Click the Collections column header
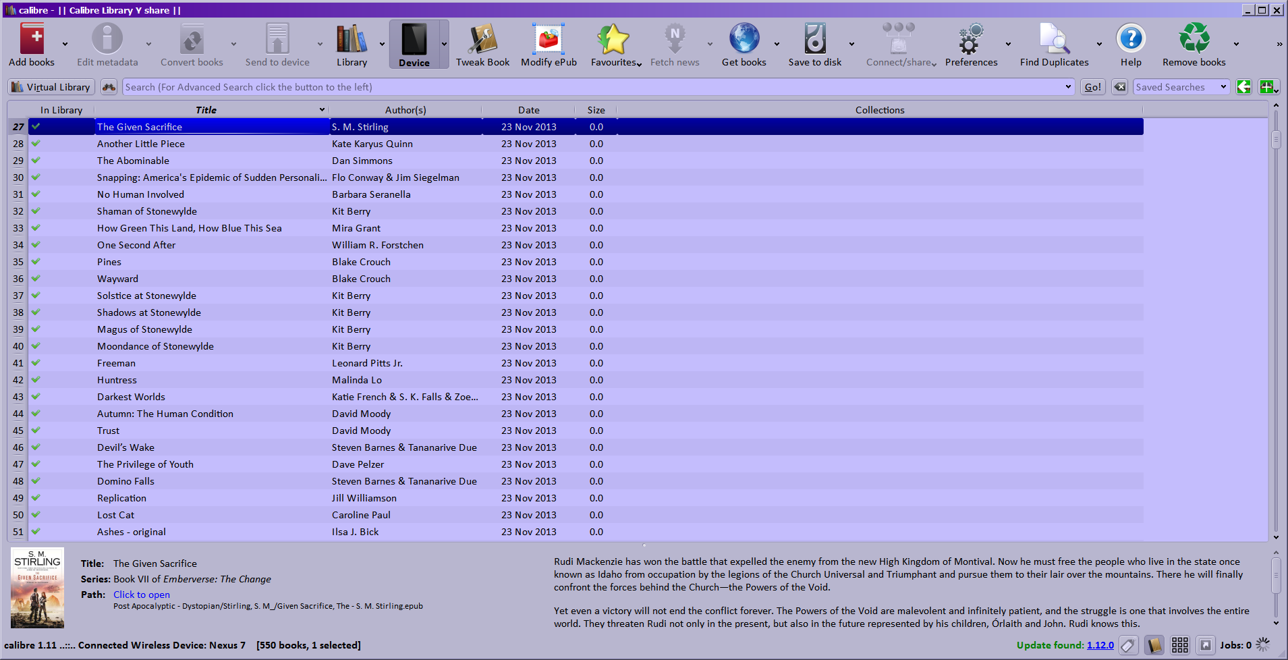This screenshot has width=1288, height=660. (x=880, y=110)
